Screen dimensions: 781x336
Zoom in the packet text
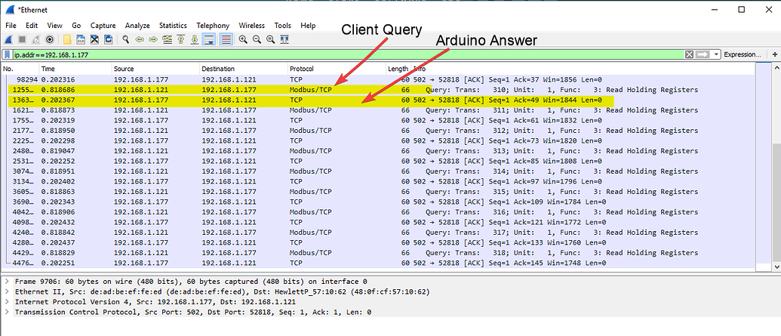[x=243, y=39]
